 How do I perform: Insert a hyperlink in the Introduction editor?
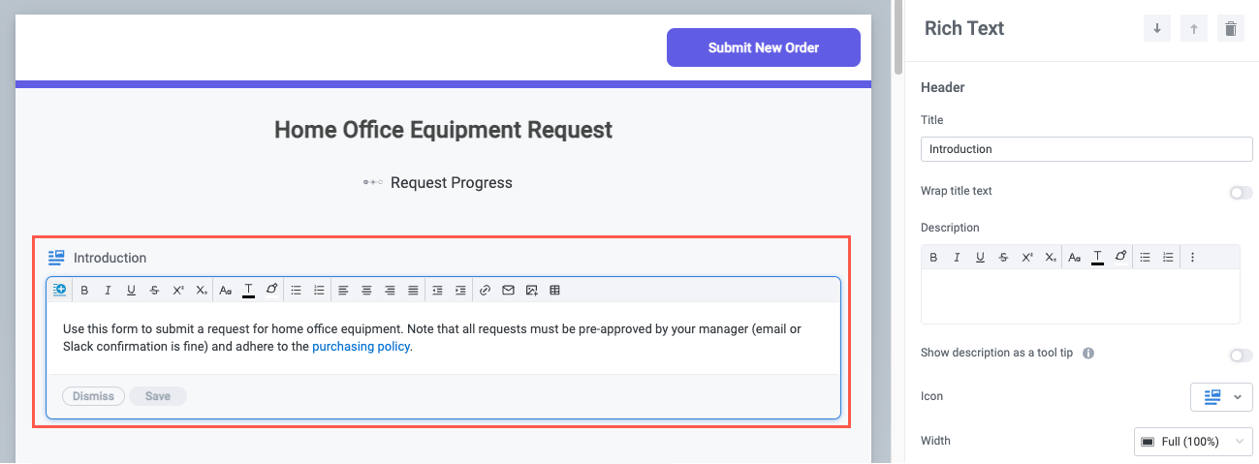(486, 290)
